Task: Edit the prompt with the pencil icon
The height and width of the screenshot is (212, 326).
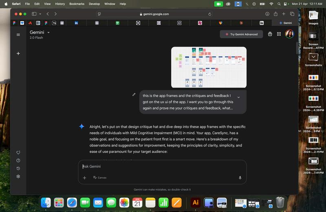Action: (x=134, y=95)
